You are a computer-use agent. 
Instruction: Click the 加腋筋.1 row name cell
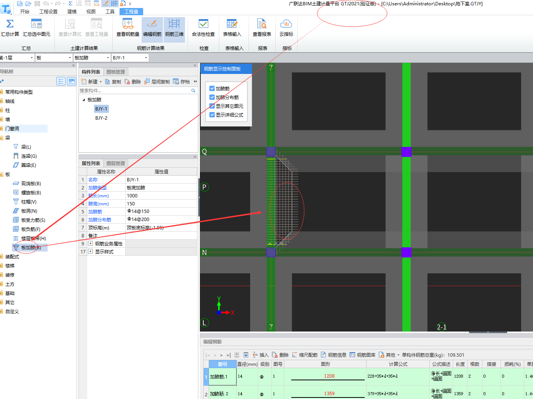click(222, 377)
